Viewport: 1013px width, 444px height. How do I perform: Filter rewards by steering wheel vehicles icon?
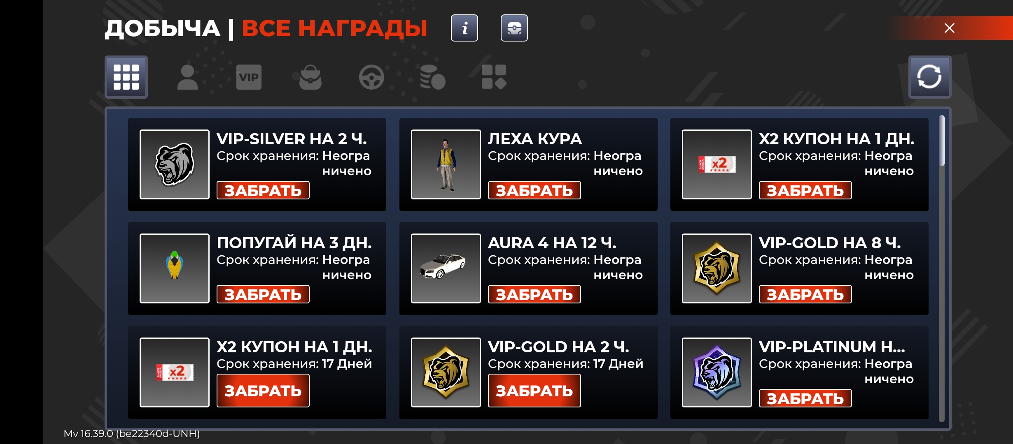point(371,77)
